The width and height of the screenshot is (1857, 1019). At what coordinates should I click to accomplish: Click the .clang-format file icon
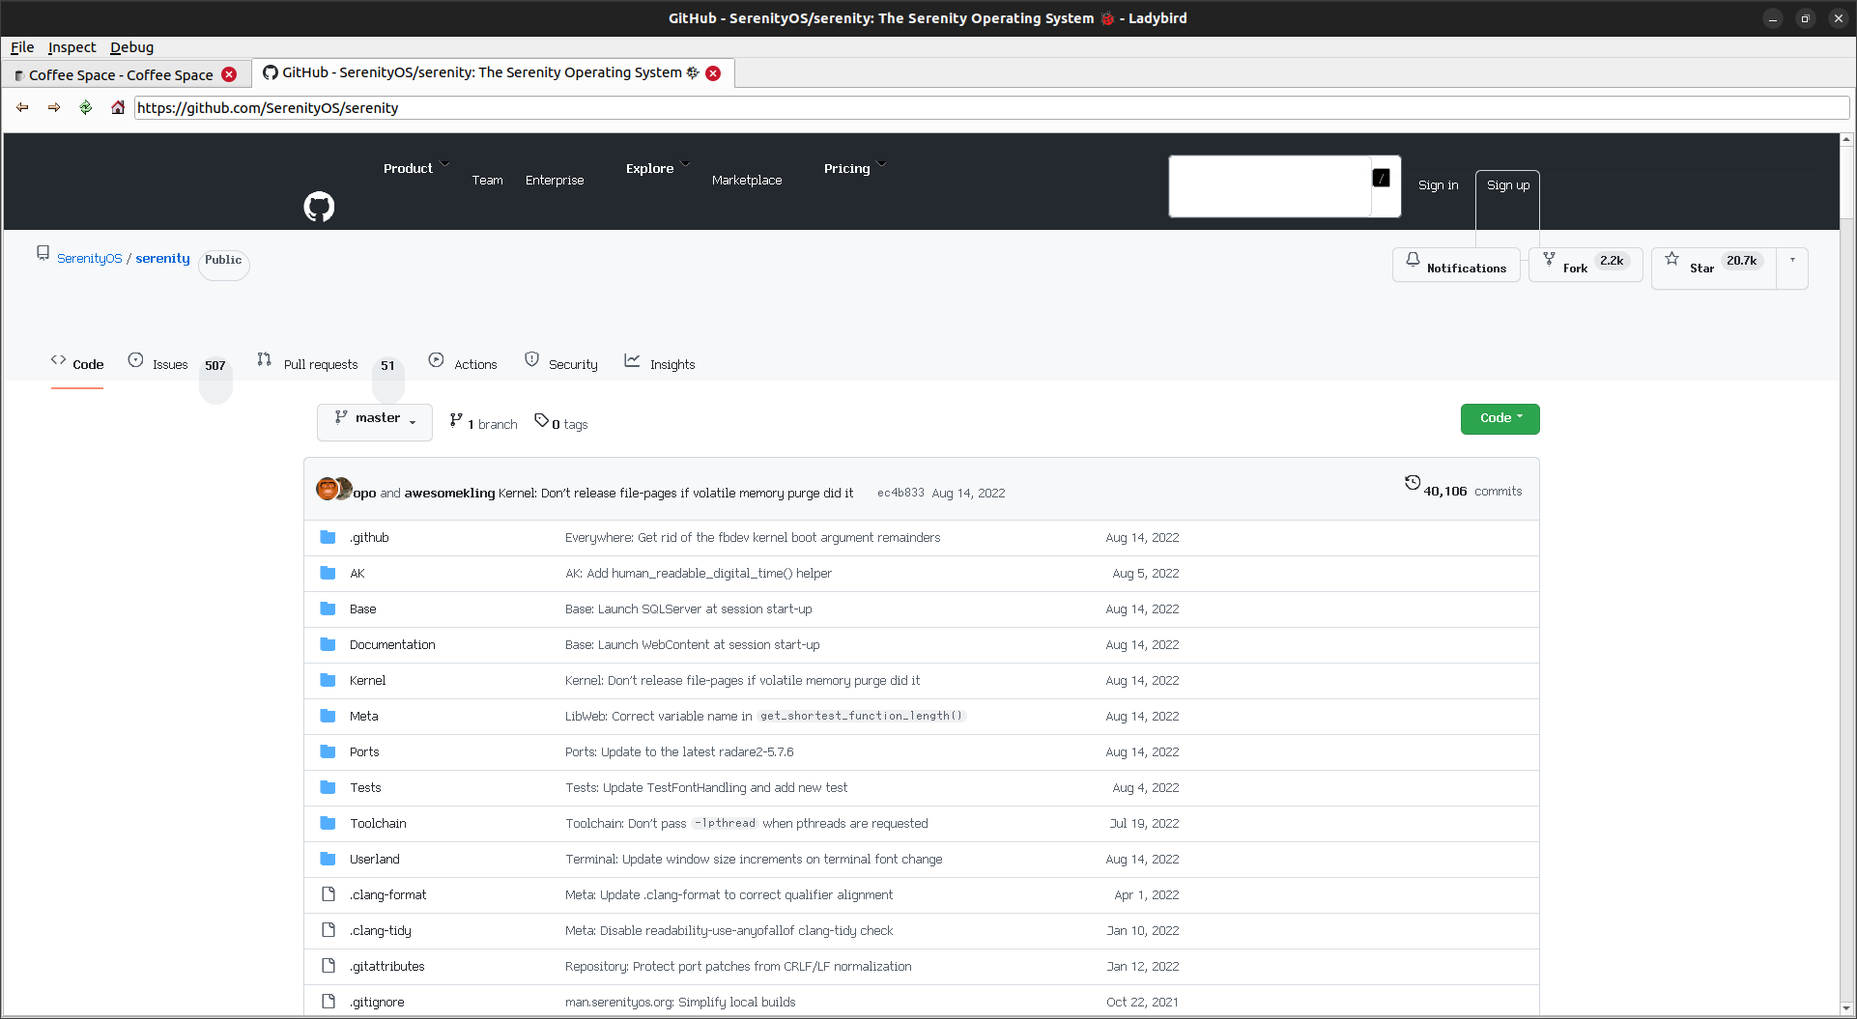[329, 894]
